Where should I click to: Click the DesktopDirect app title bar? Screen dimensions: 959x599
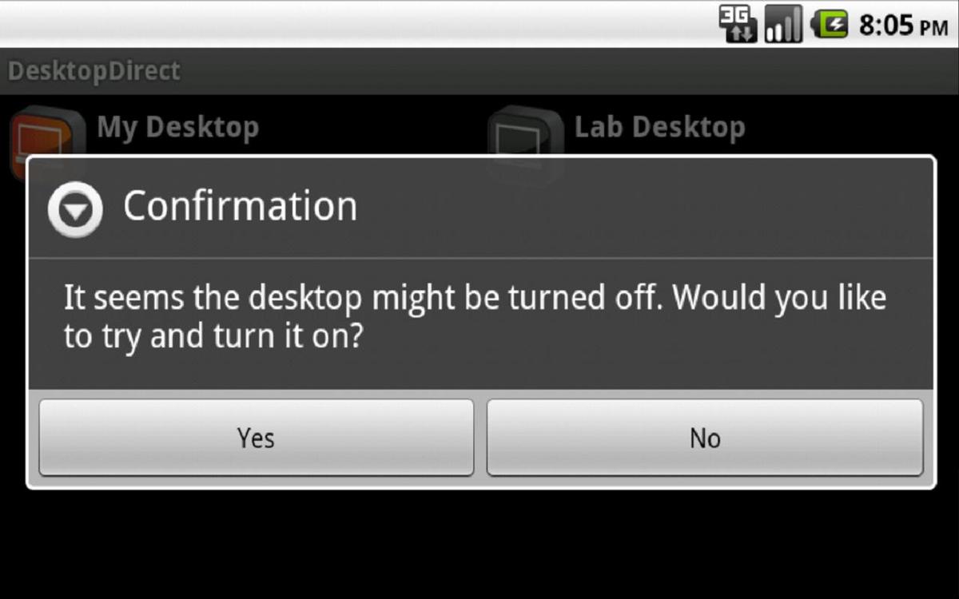(479, 71)
